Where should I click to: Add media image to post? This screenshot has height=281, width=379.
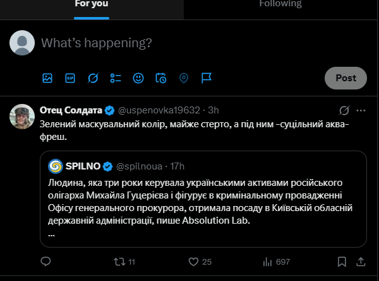click(47, 78)
